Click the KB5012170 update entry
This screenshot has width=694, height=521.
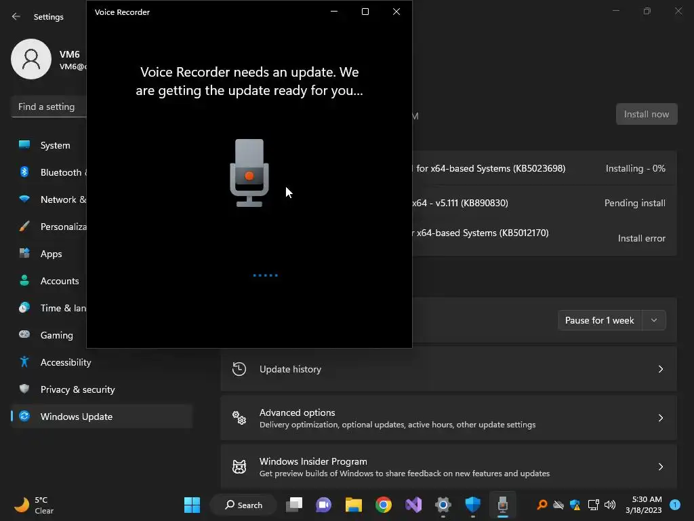(x=544, y=238)
